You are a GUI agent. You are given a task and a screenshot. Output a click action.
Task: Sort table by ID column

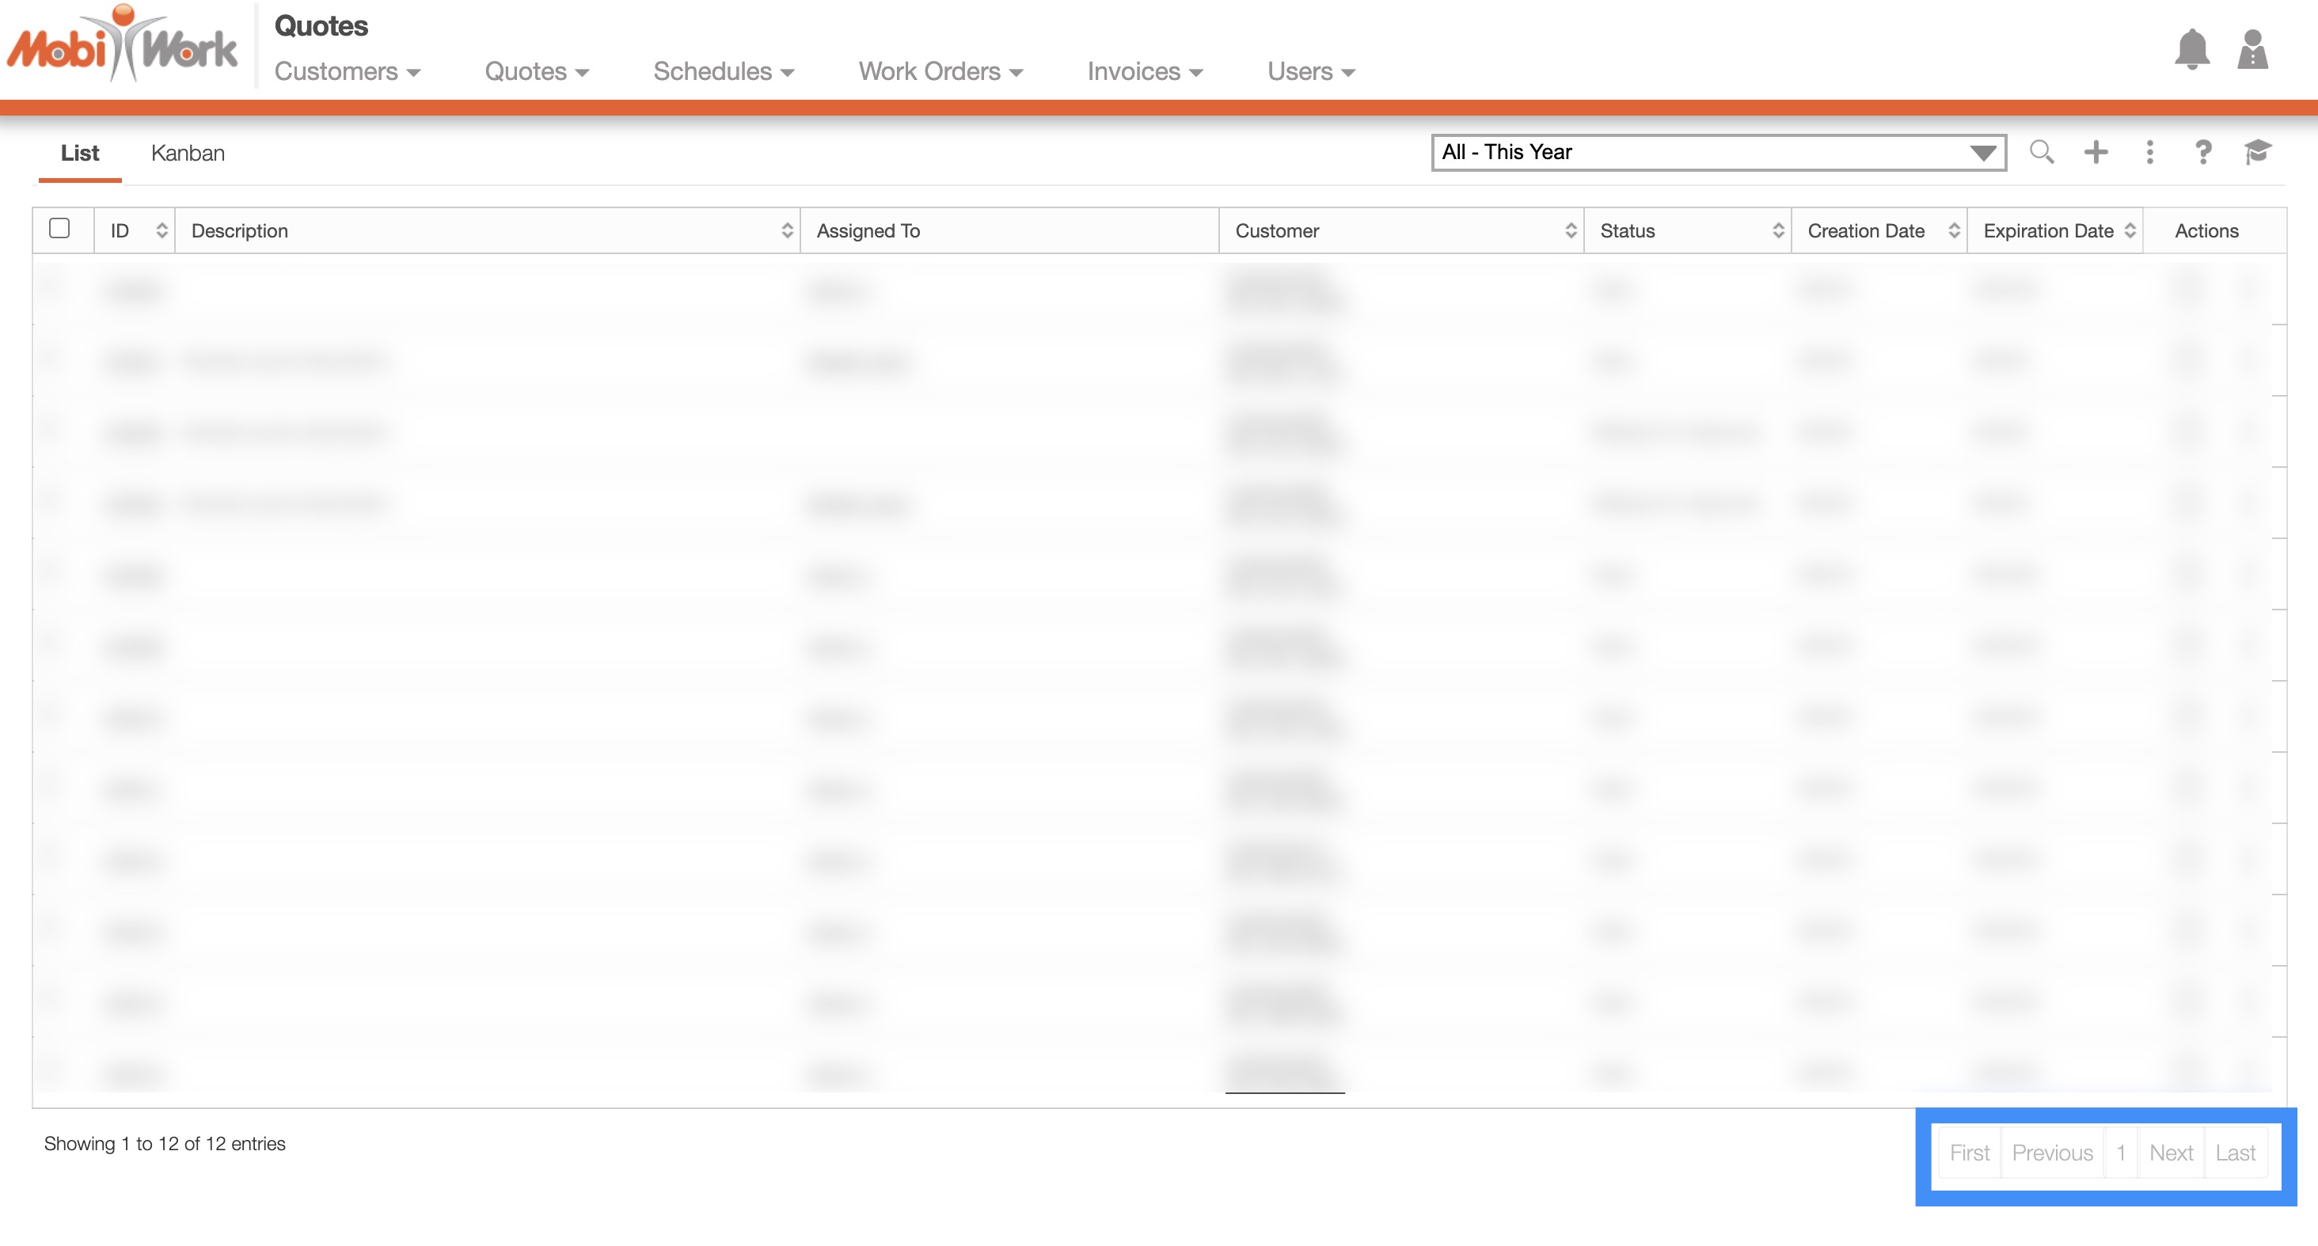tap(135, 231)
